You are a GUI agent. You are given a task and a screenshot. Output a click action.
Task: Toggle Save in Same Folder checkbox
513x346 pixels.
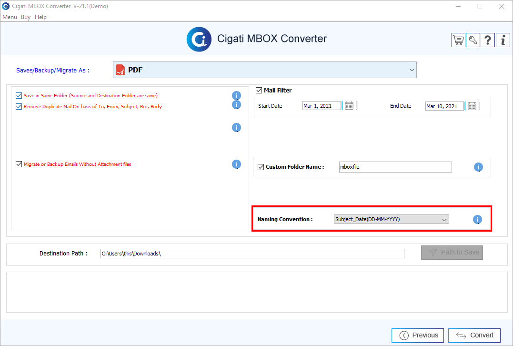(x=19, y=96)
